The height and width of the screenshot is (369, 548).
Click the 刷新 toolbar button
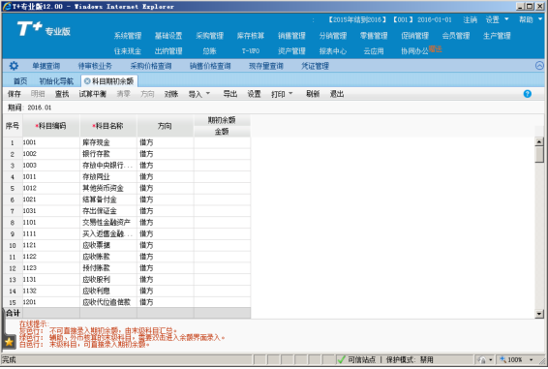pos(313,94)
